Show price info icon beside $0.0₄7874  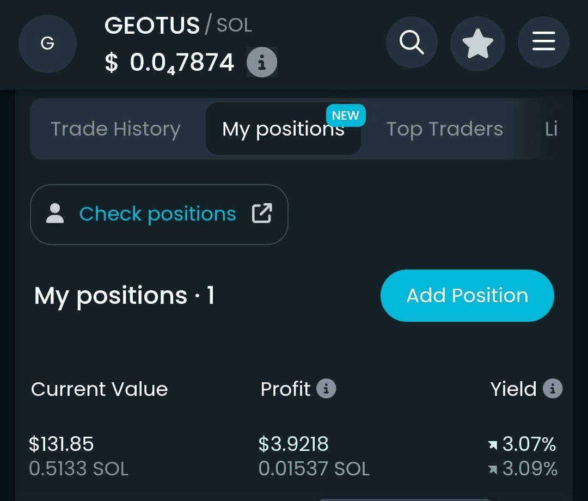coord(262,62)
